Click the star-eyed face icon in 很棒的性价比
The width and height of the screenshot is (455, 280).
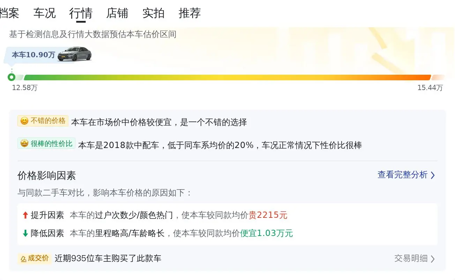tap(24, 143)
